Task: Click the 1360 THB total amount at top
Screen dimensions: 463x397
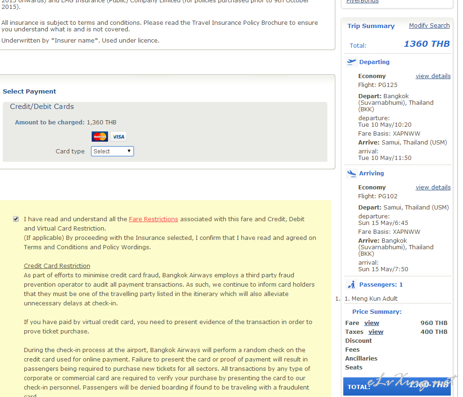Action: 427,44
